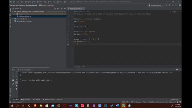Click the red error indicator in editor corner

click(171, 12)
